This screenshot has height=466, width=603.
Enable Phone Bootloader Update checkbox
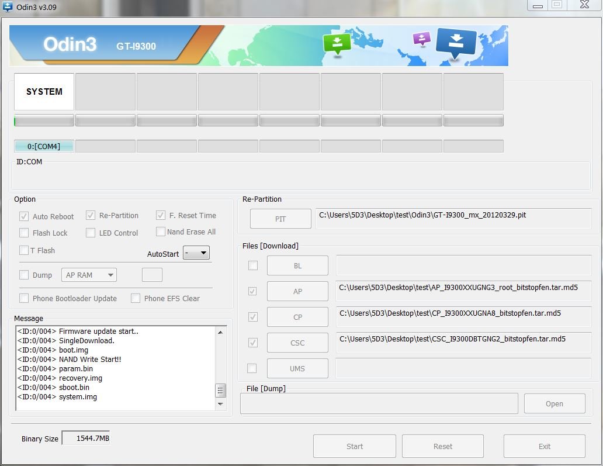24,298
